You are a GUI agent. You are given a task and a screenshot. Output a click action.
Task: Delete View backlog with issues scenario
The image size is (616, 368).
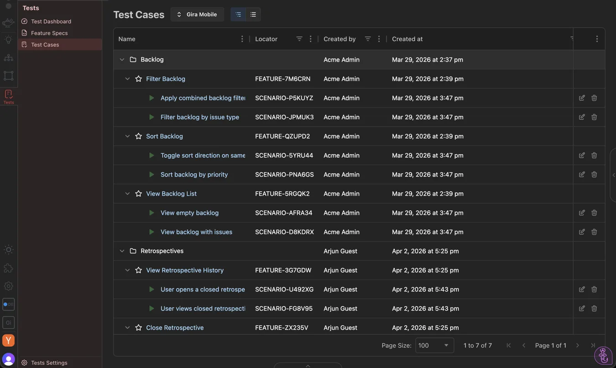[594, 232]
